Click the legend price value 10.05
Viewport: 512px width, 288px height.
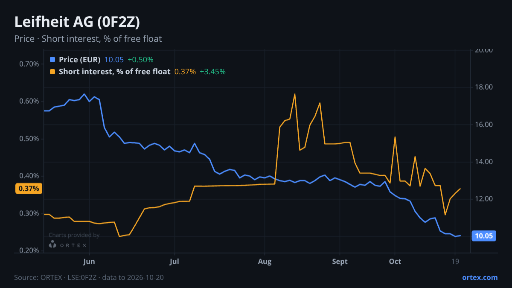pos(114,60)
